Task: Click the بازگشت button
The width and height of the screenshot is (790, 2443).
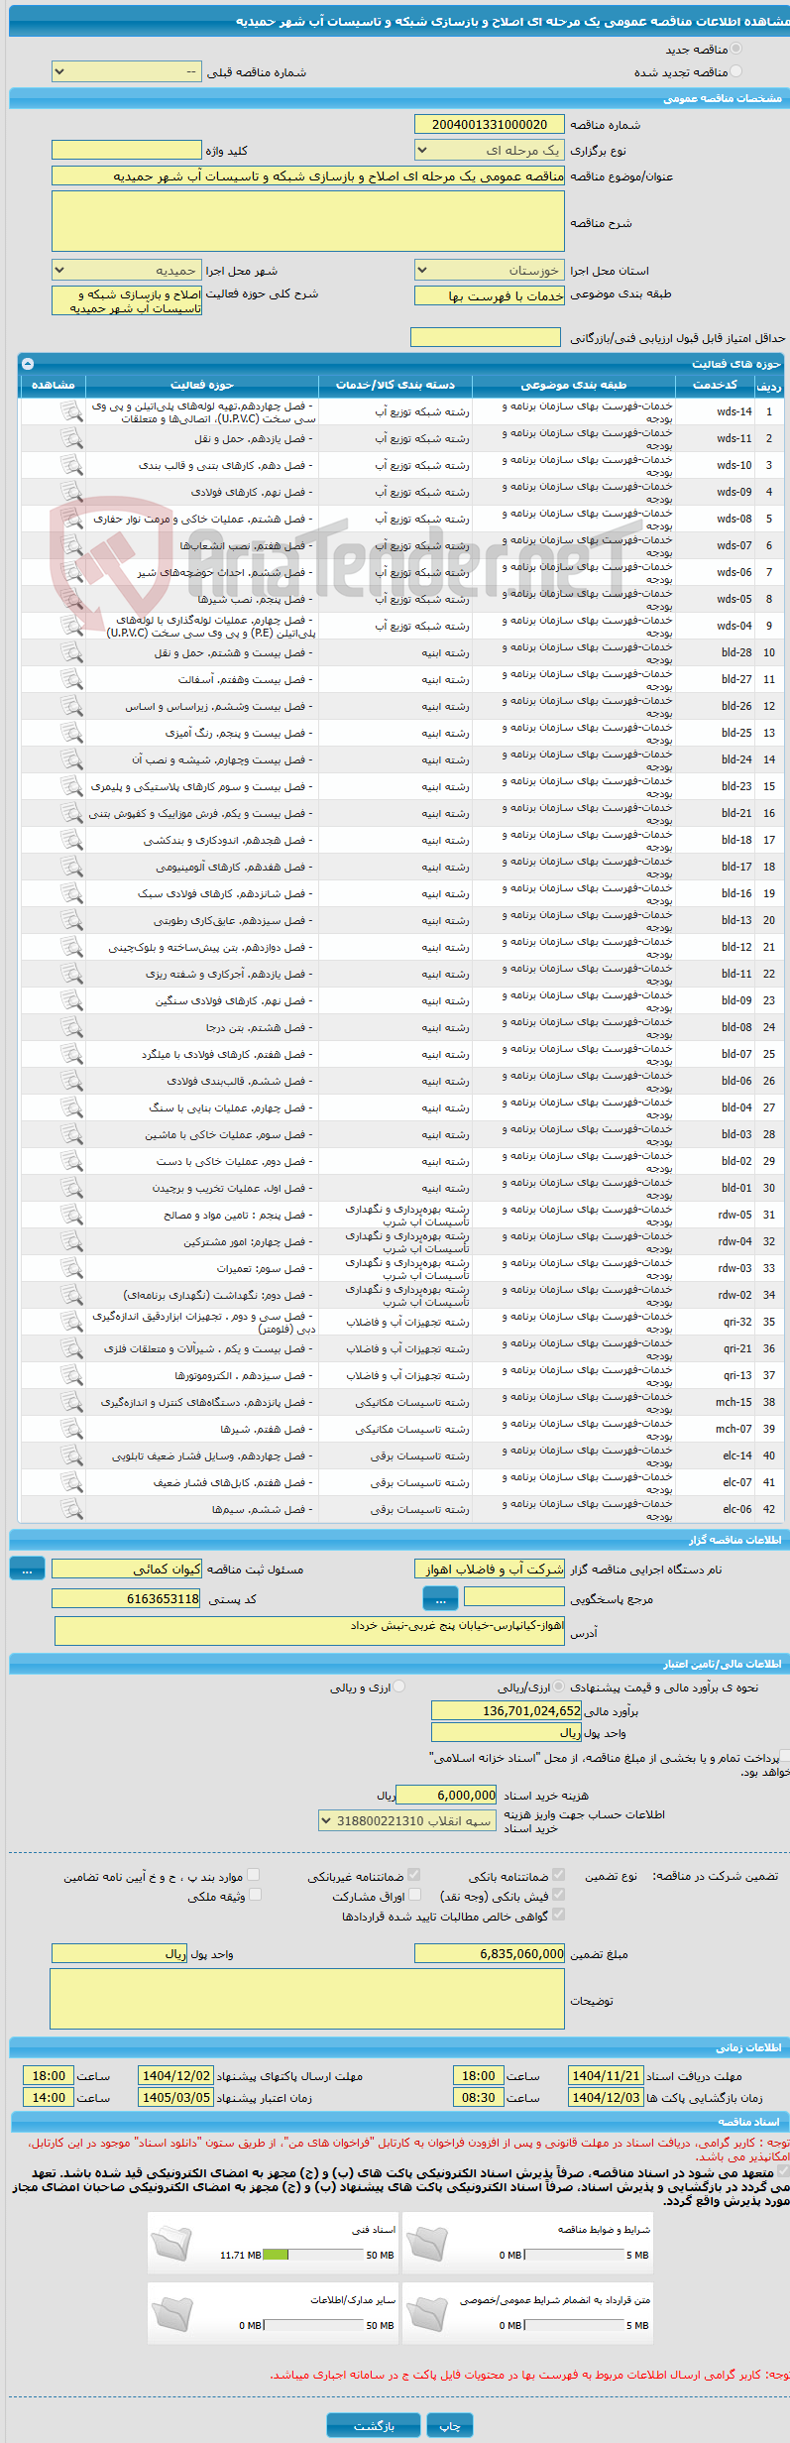Action: coord(374,2426)
